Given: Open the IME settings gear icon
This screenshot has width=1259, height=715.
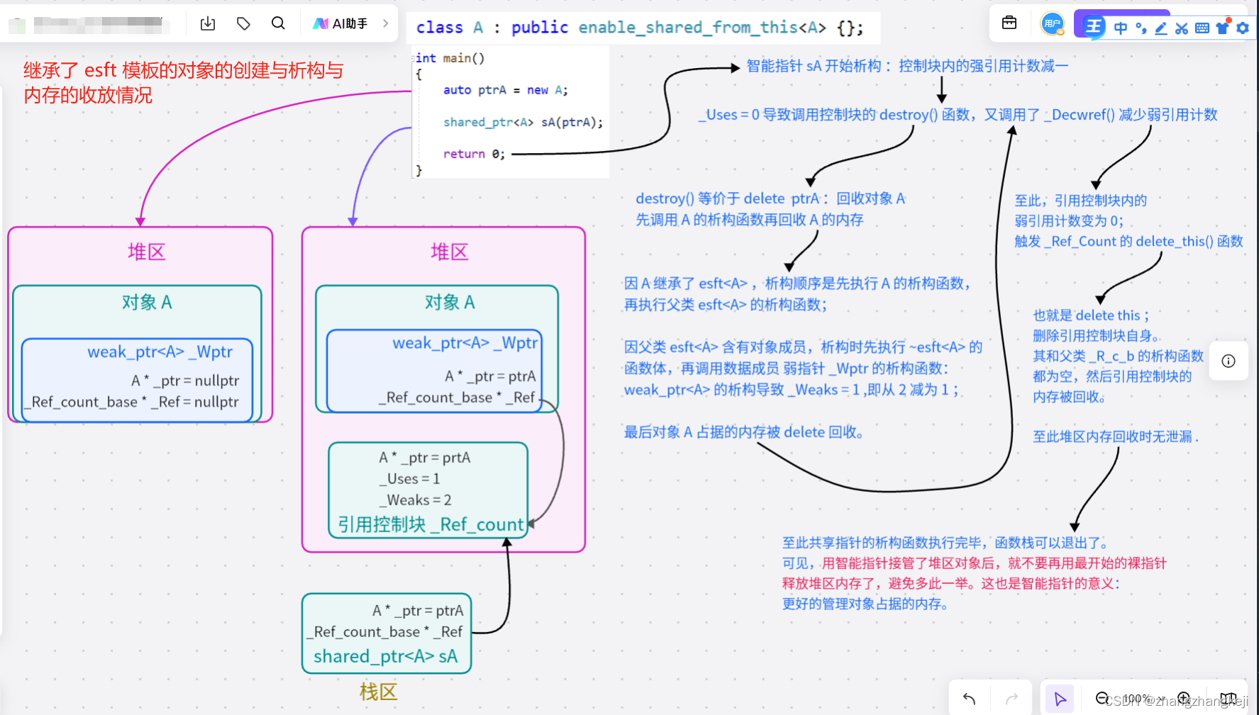Looking at the screenshot, I should click(x=1242, y=28).
